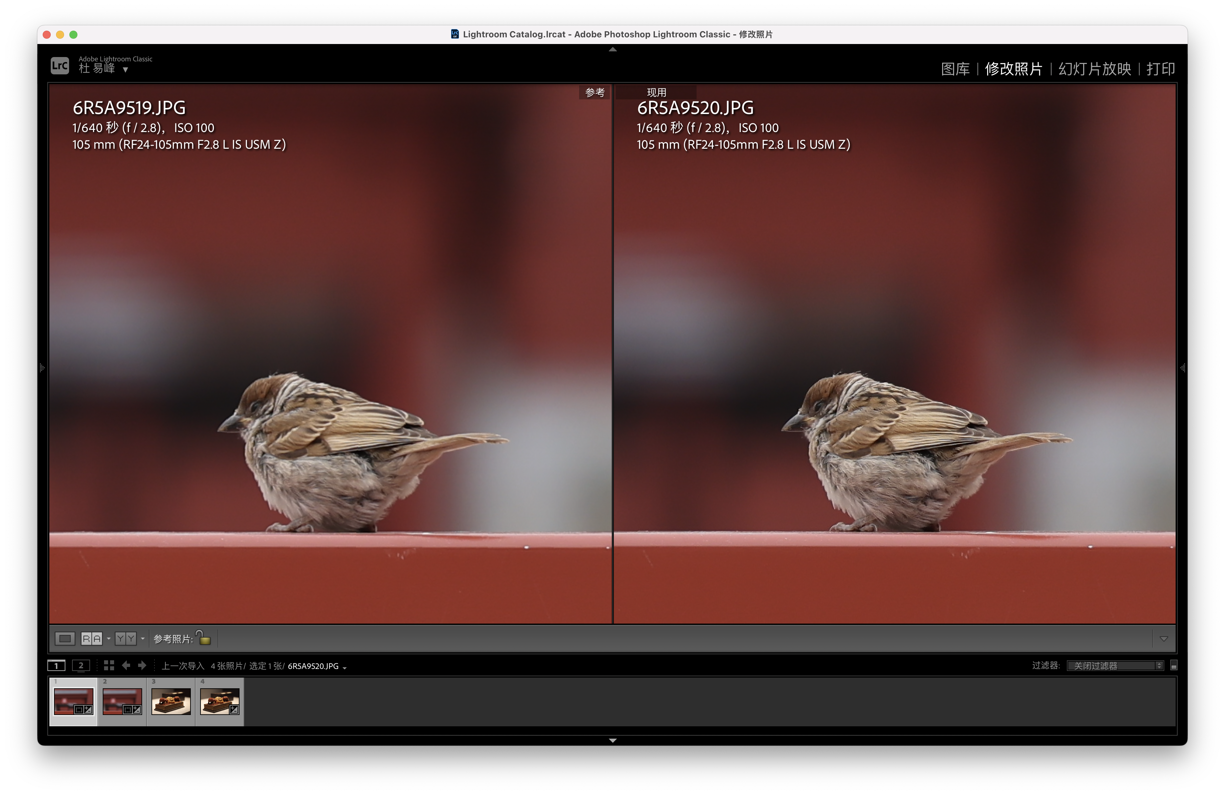Select filmstrip thumbnail 4
1225x795 pixels.
coord(220,702)
